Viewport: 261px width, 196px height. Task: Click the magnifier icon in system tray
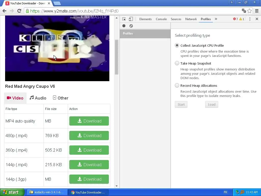tap(242, 192)
